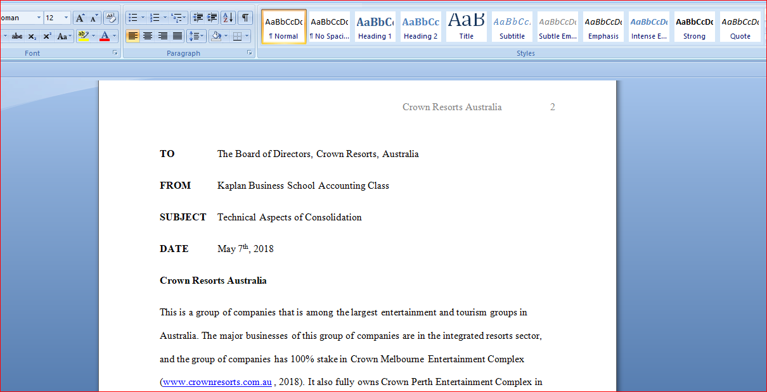Open the Borders dropdown arrow
This screenshot has height=392, width=767.
(247, 36)
